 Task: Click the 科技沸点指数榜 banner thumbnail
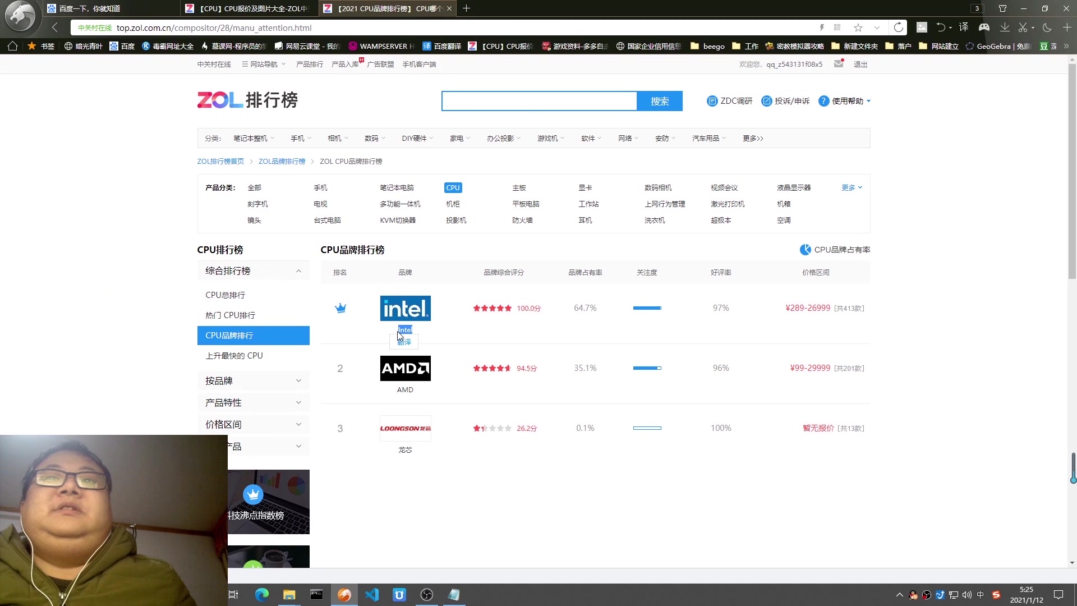click(268, 502)
